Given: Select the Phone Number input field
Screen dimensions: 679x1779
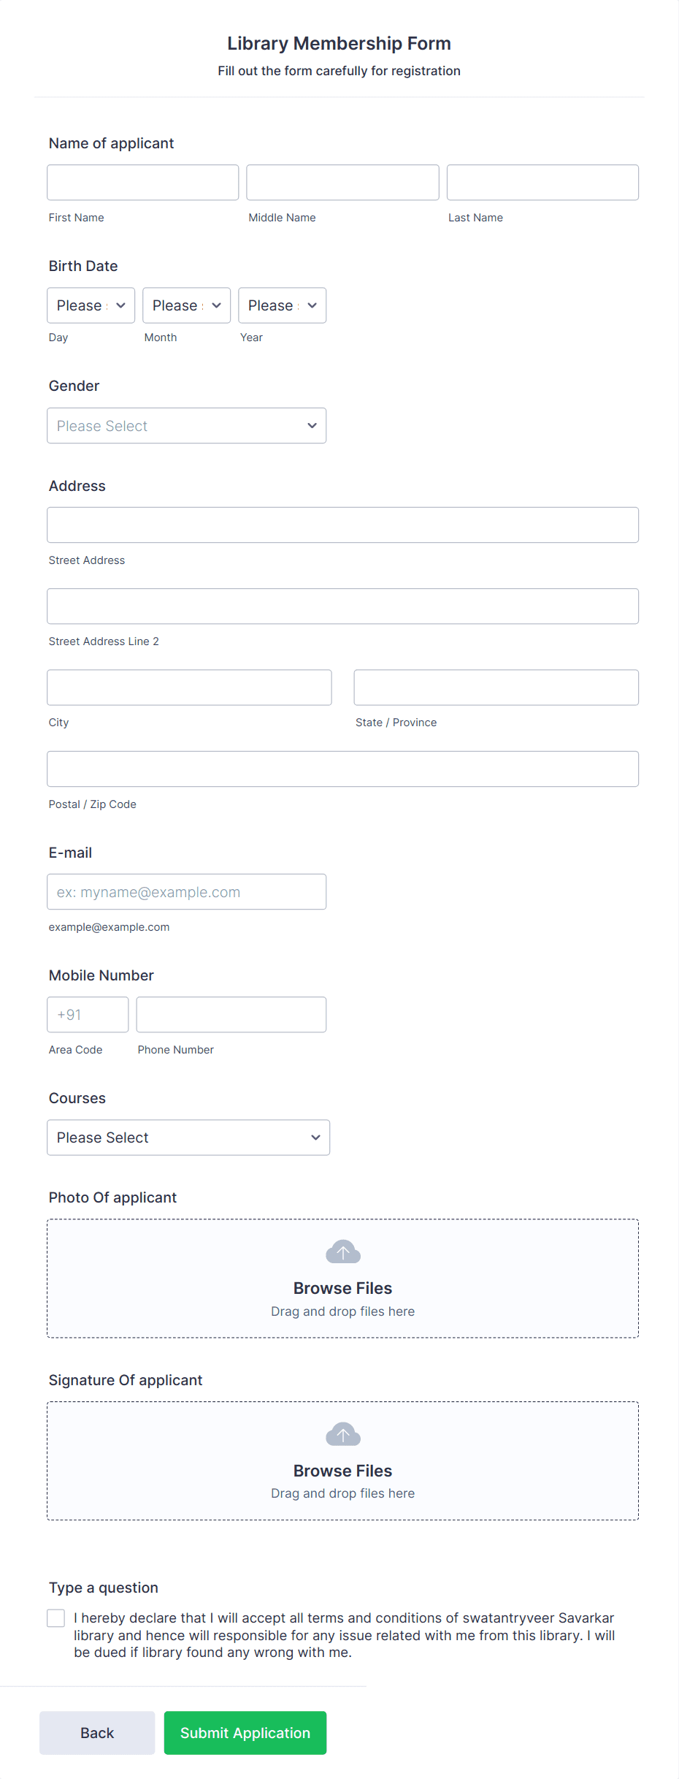Looking at the screenshot, I should (x=231, y=1014).
